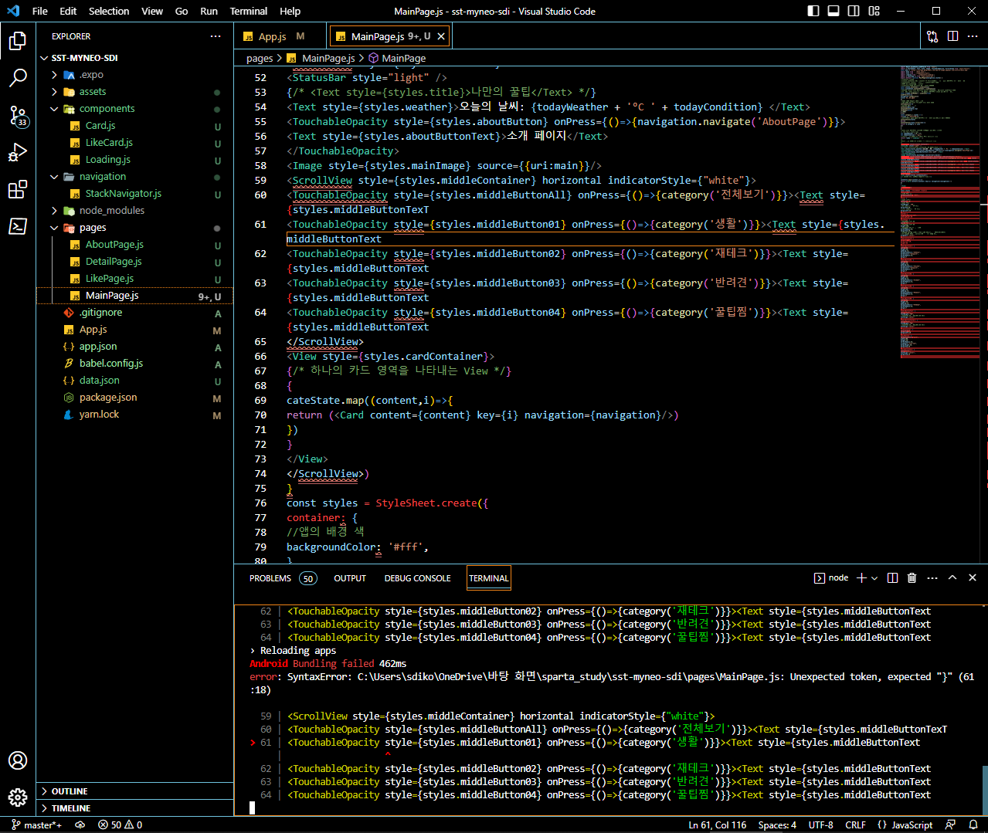Click the editor minimap
988x833 pixels.
point(939,212)
